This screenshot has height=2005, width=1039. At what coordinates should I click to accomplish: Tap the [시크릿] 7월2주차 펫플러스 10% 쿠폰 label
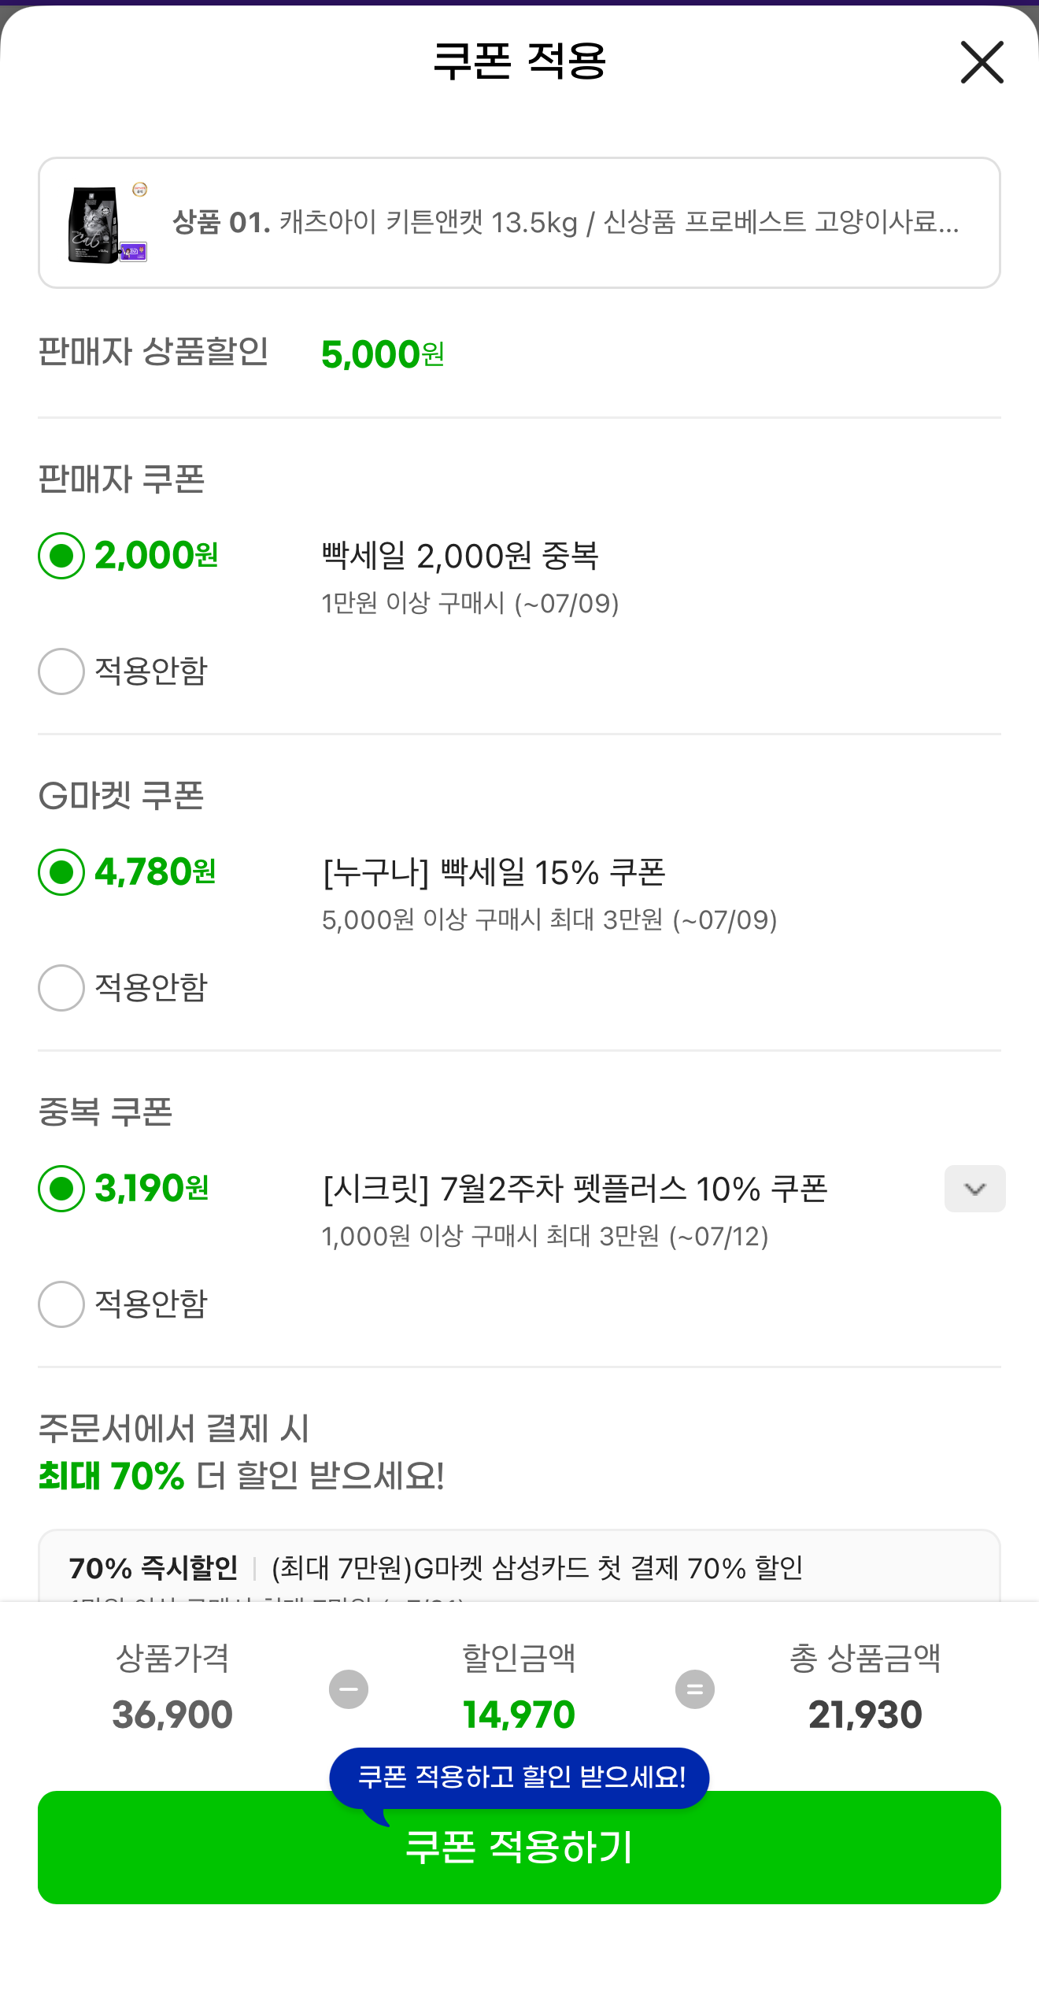[575, 1189]
